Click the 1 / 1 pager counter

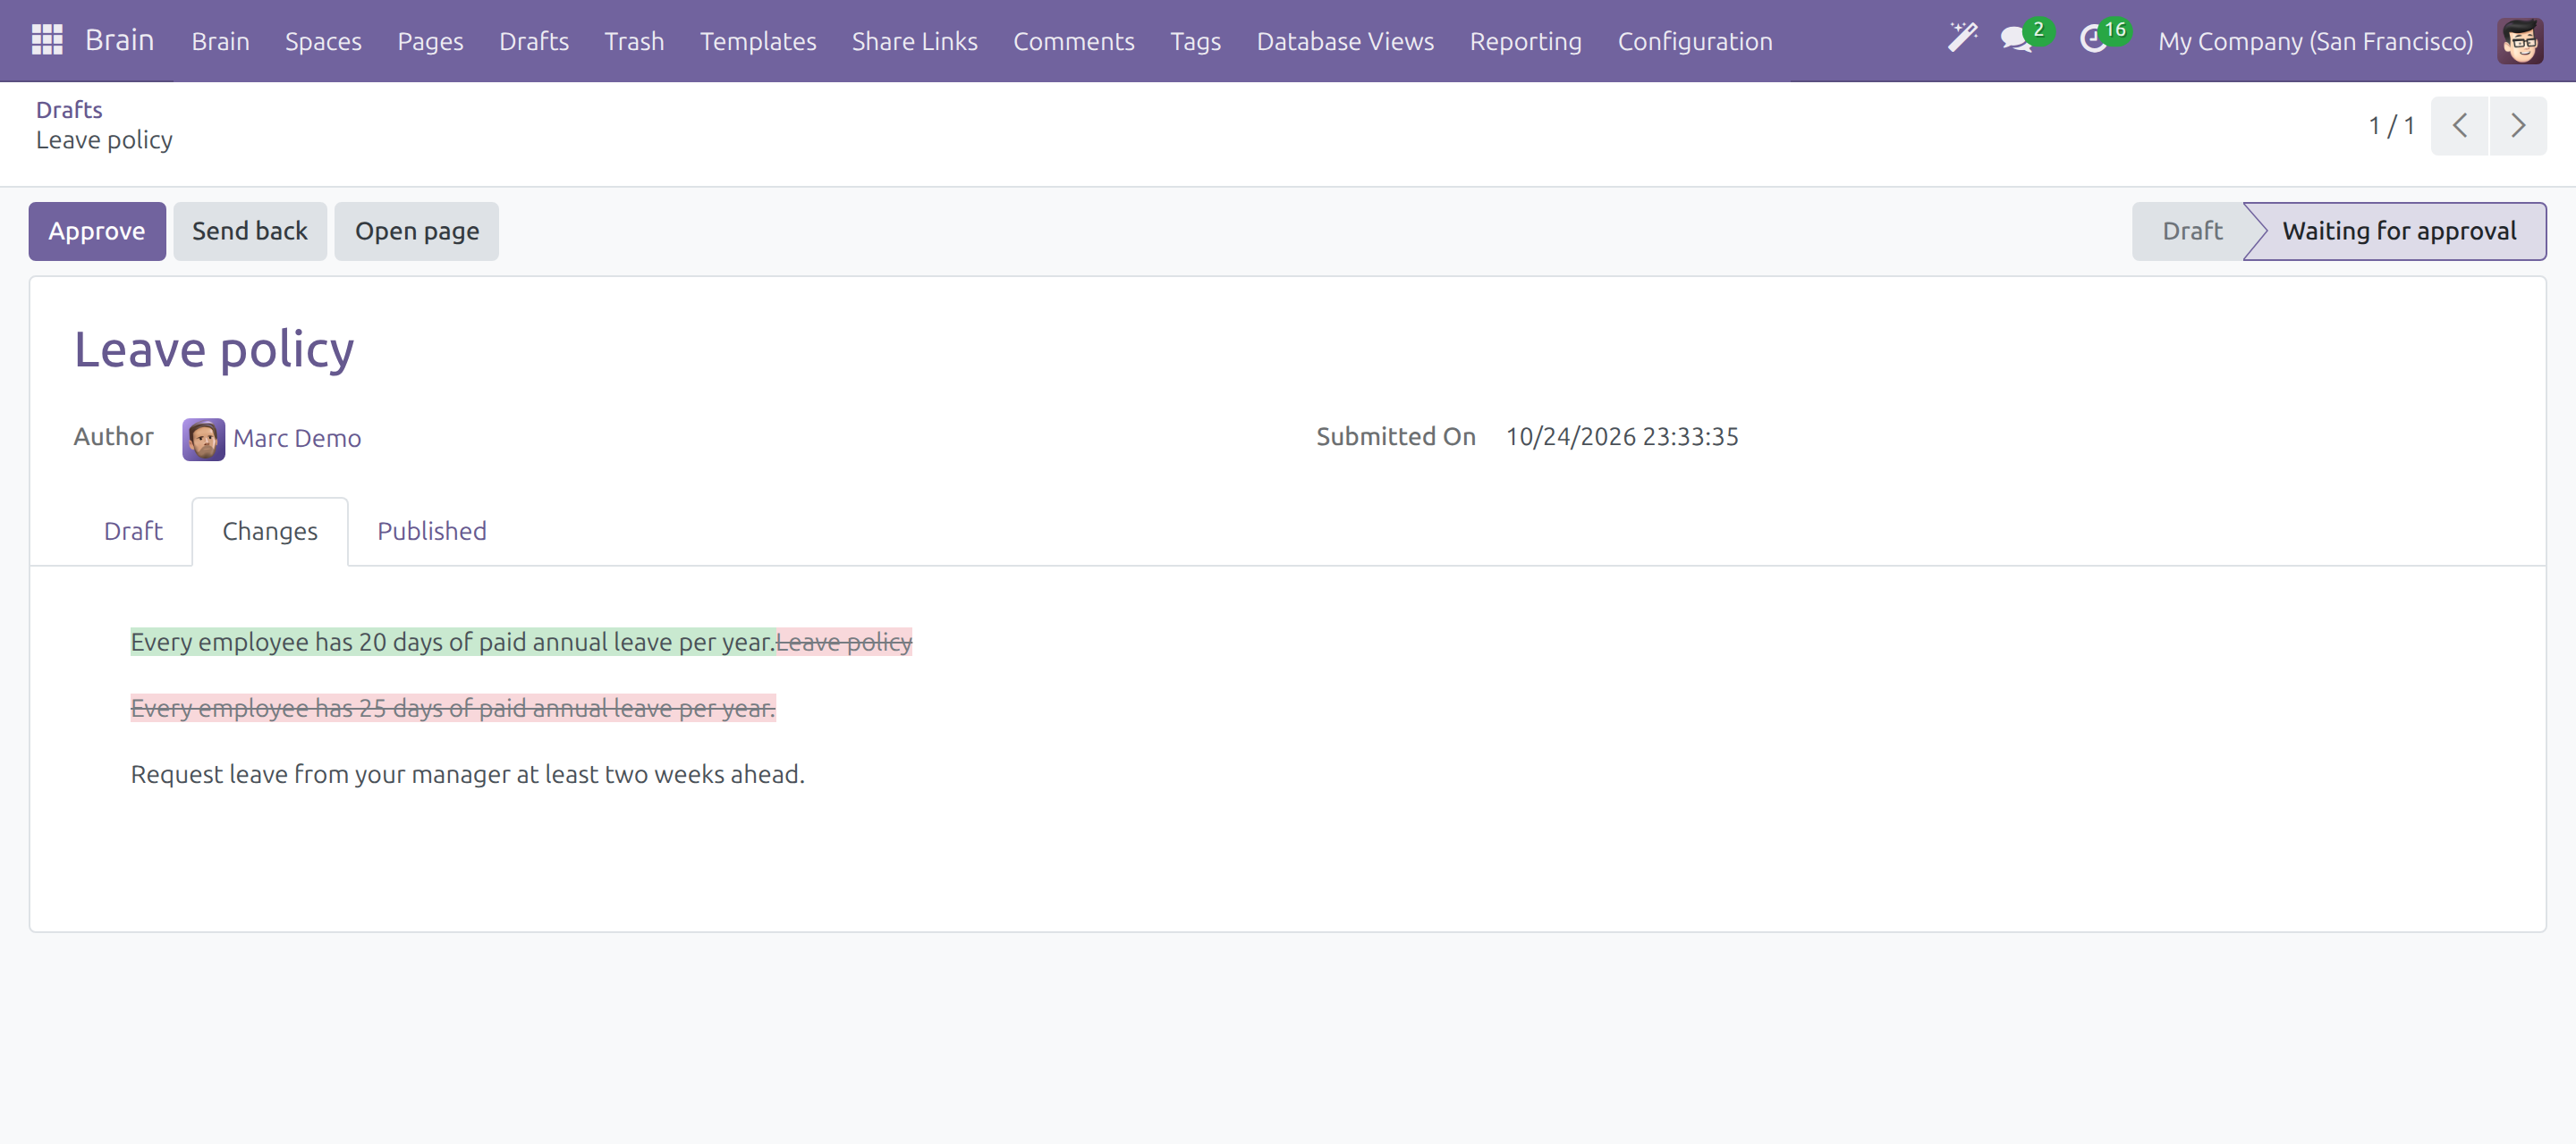tap(2391, 126)
